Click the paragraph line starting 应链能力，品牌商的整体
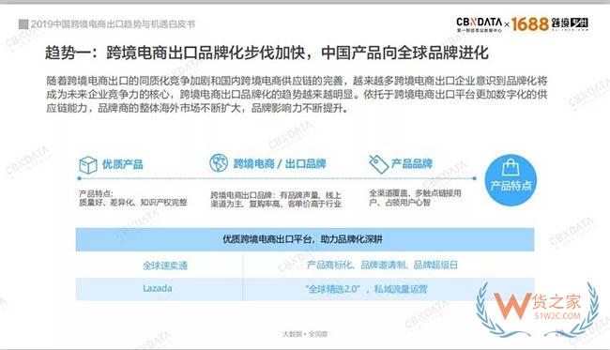Image resolution: width=610 pixels, height=350 pixels. (197, 108)
